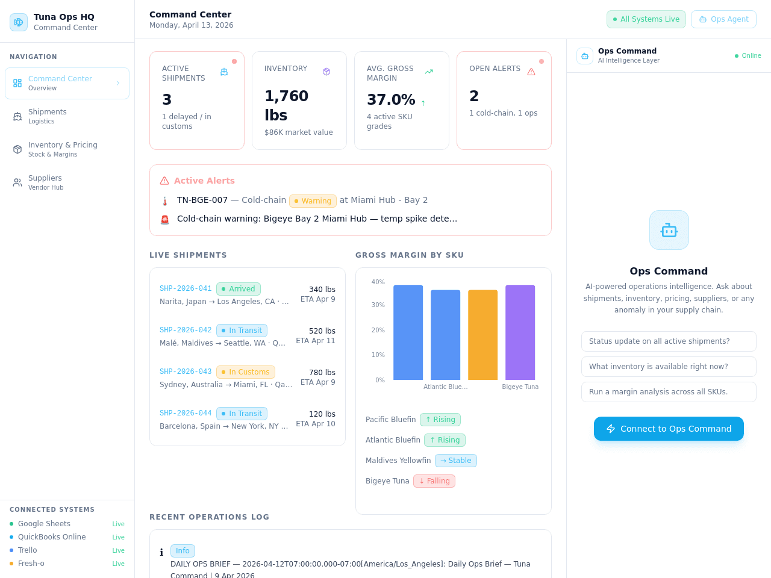Image resolution: width=771 pixels, height=578 pixels.
Task: Click the Shipments ship icon in sidebar
Action: click(17, 116)
